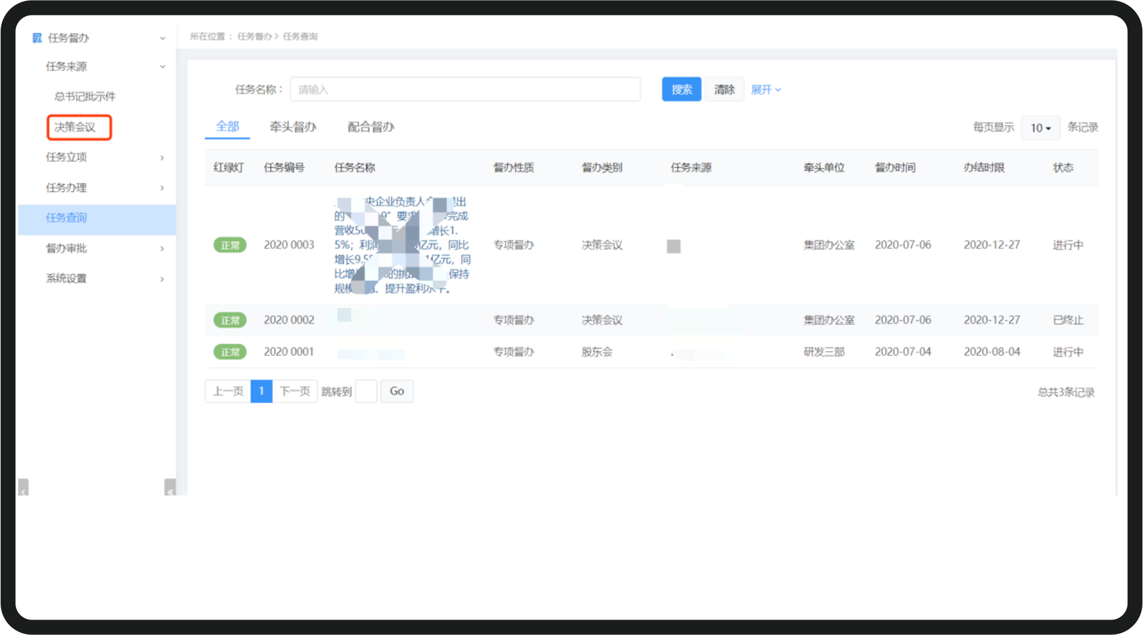This screenshot has width=1143, height=635.
Task: Click the 清除 button
Action: [x=724, y=89]
